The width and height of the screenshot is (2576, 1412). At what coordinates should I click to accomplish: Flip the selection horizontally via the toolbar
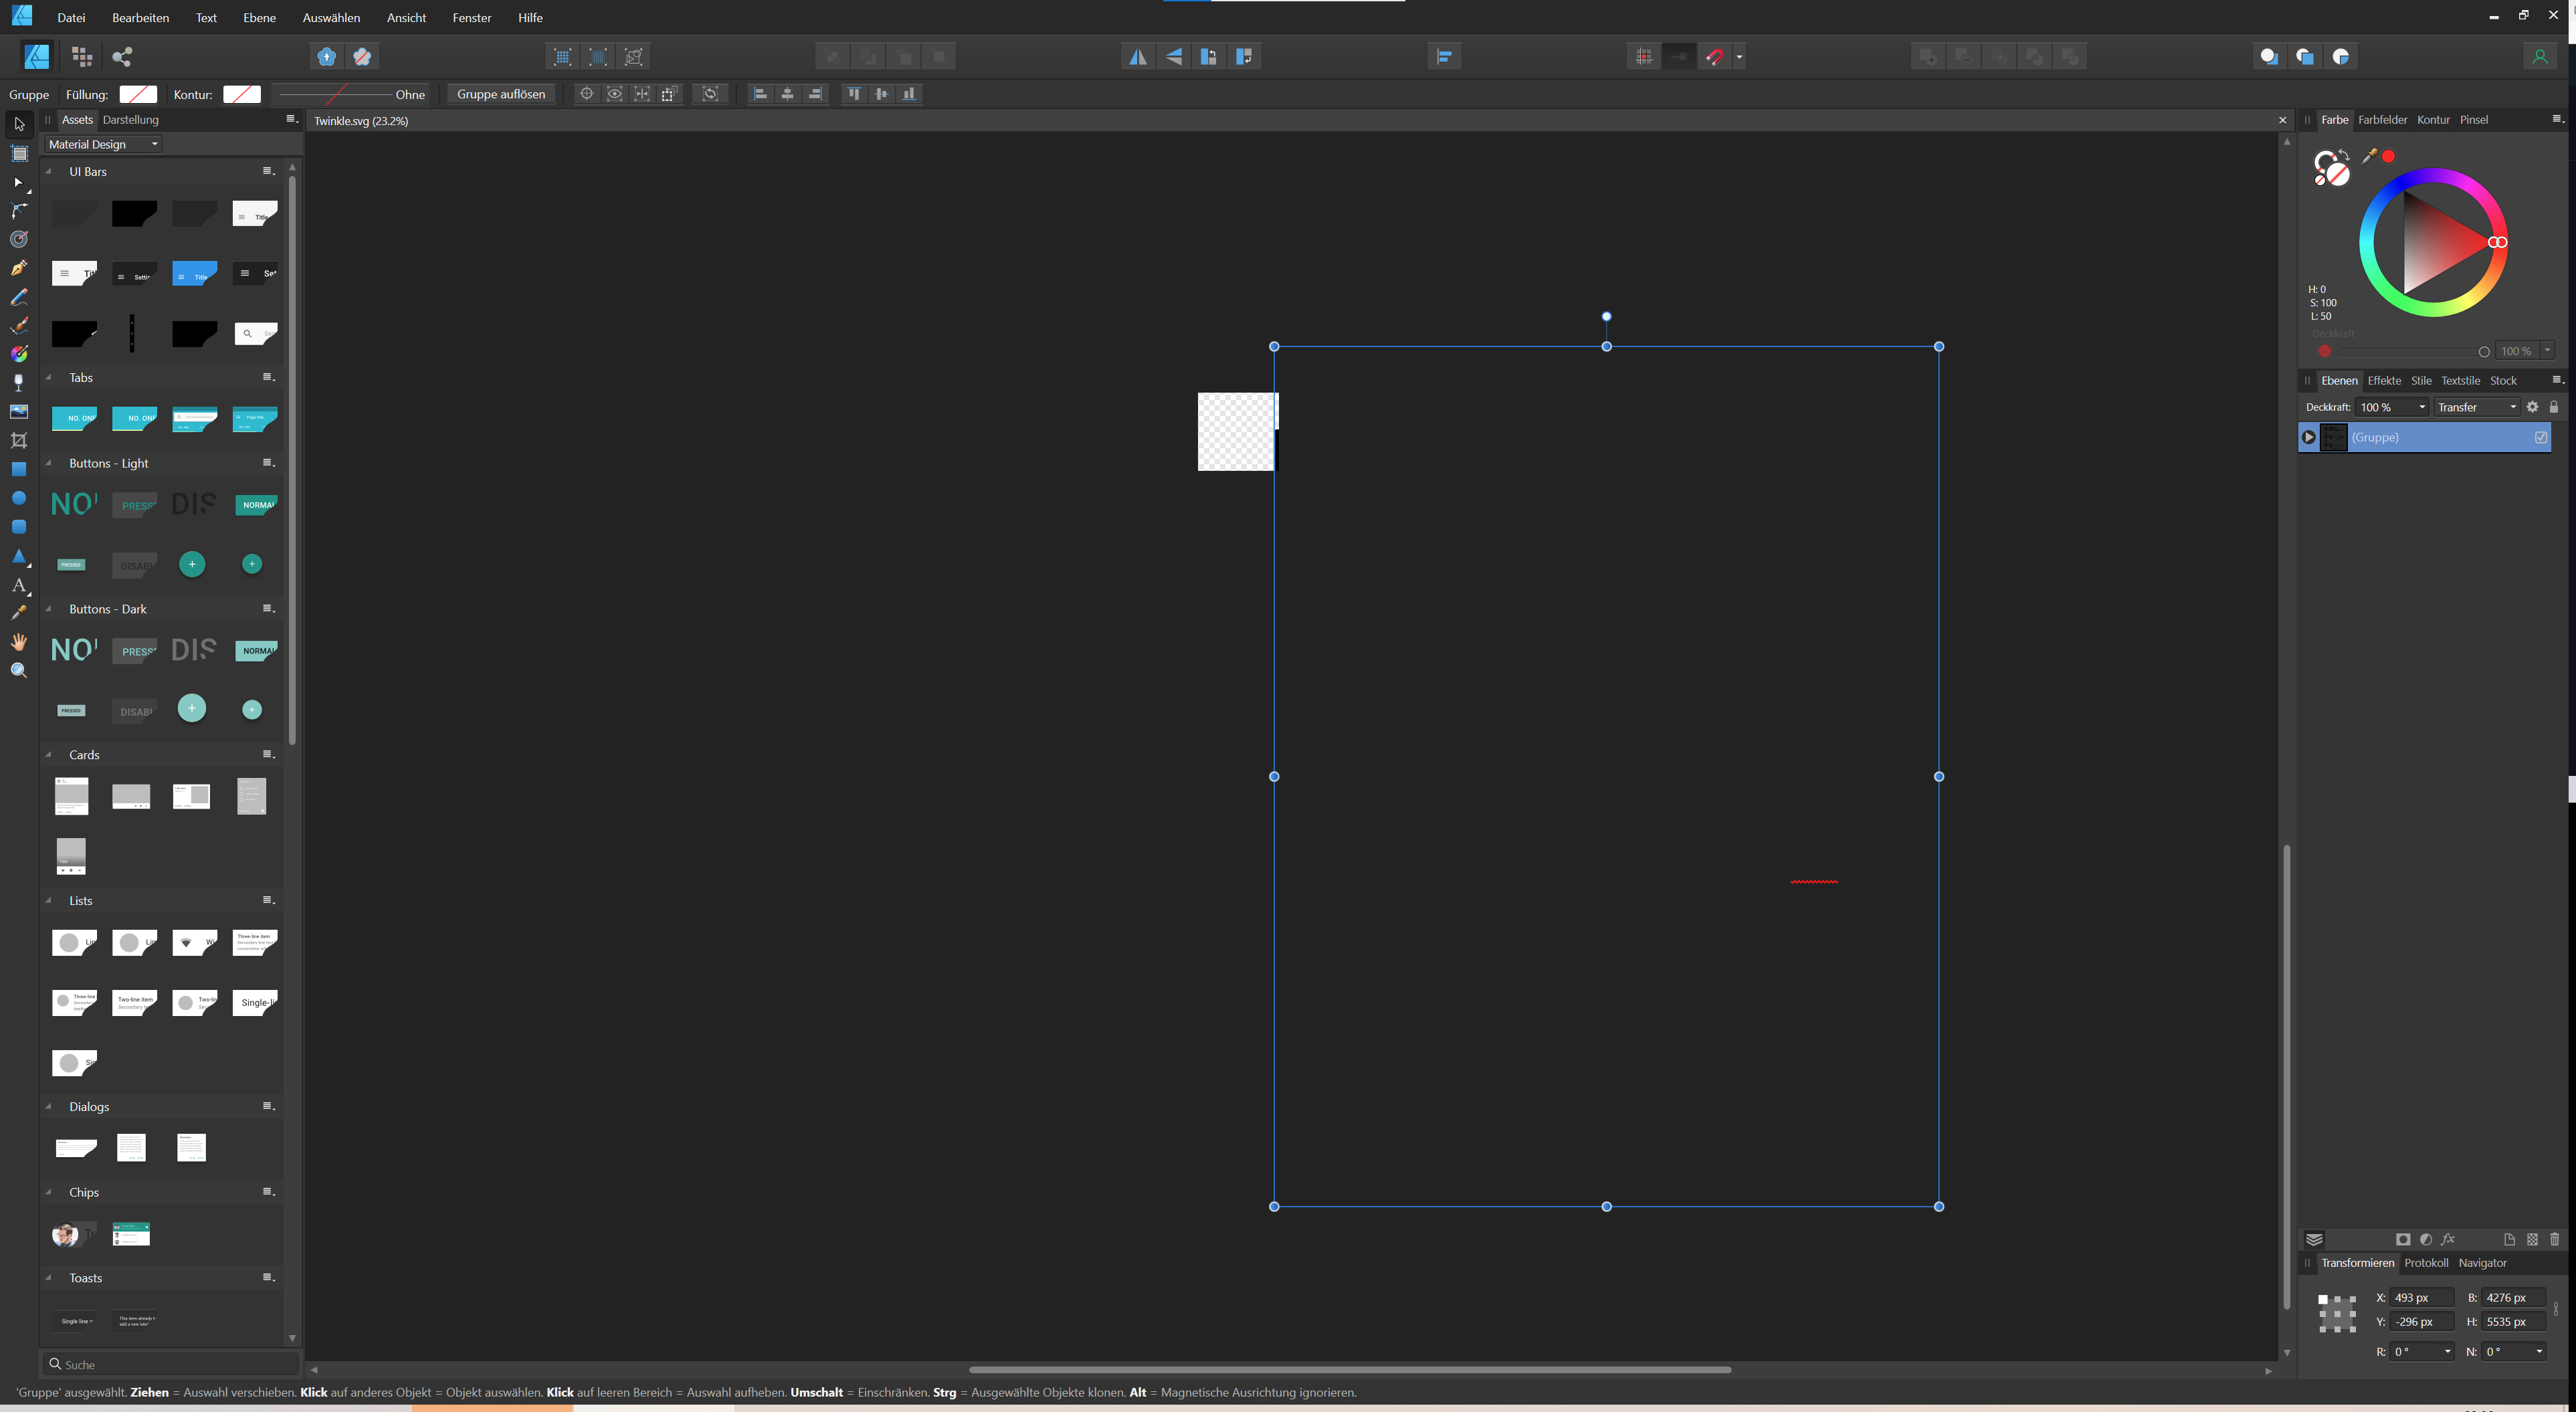click(x=1137, y=56)
